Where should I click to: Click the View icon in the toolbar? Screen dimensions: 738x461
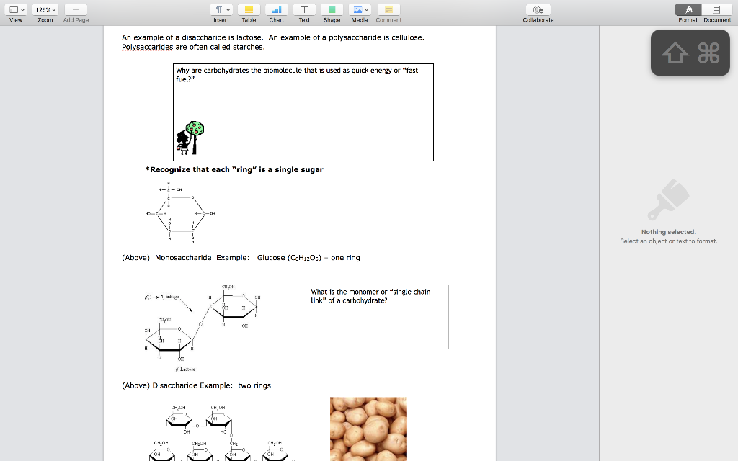pyautogui.click(x=13, y=9)
